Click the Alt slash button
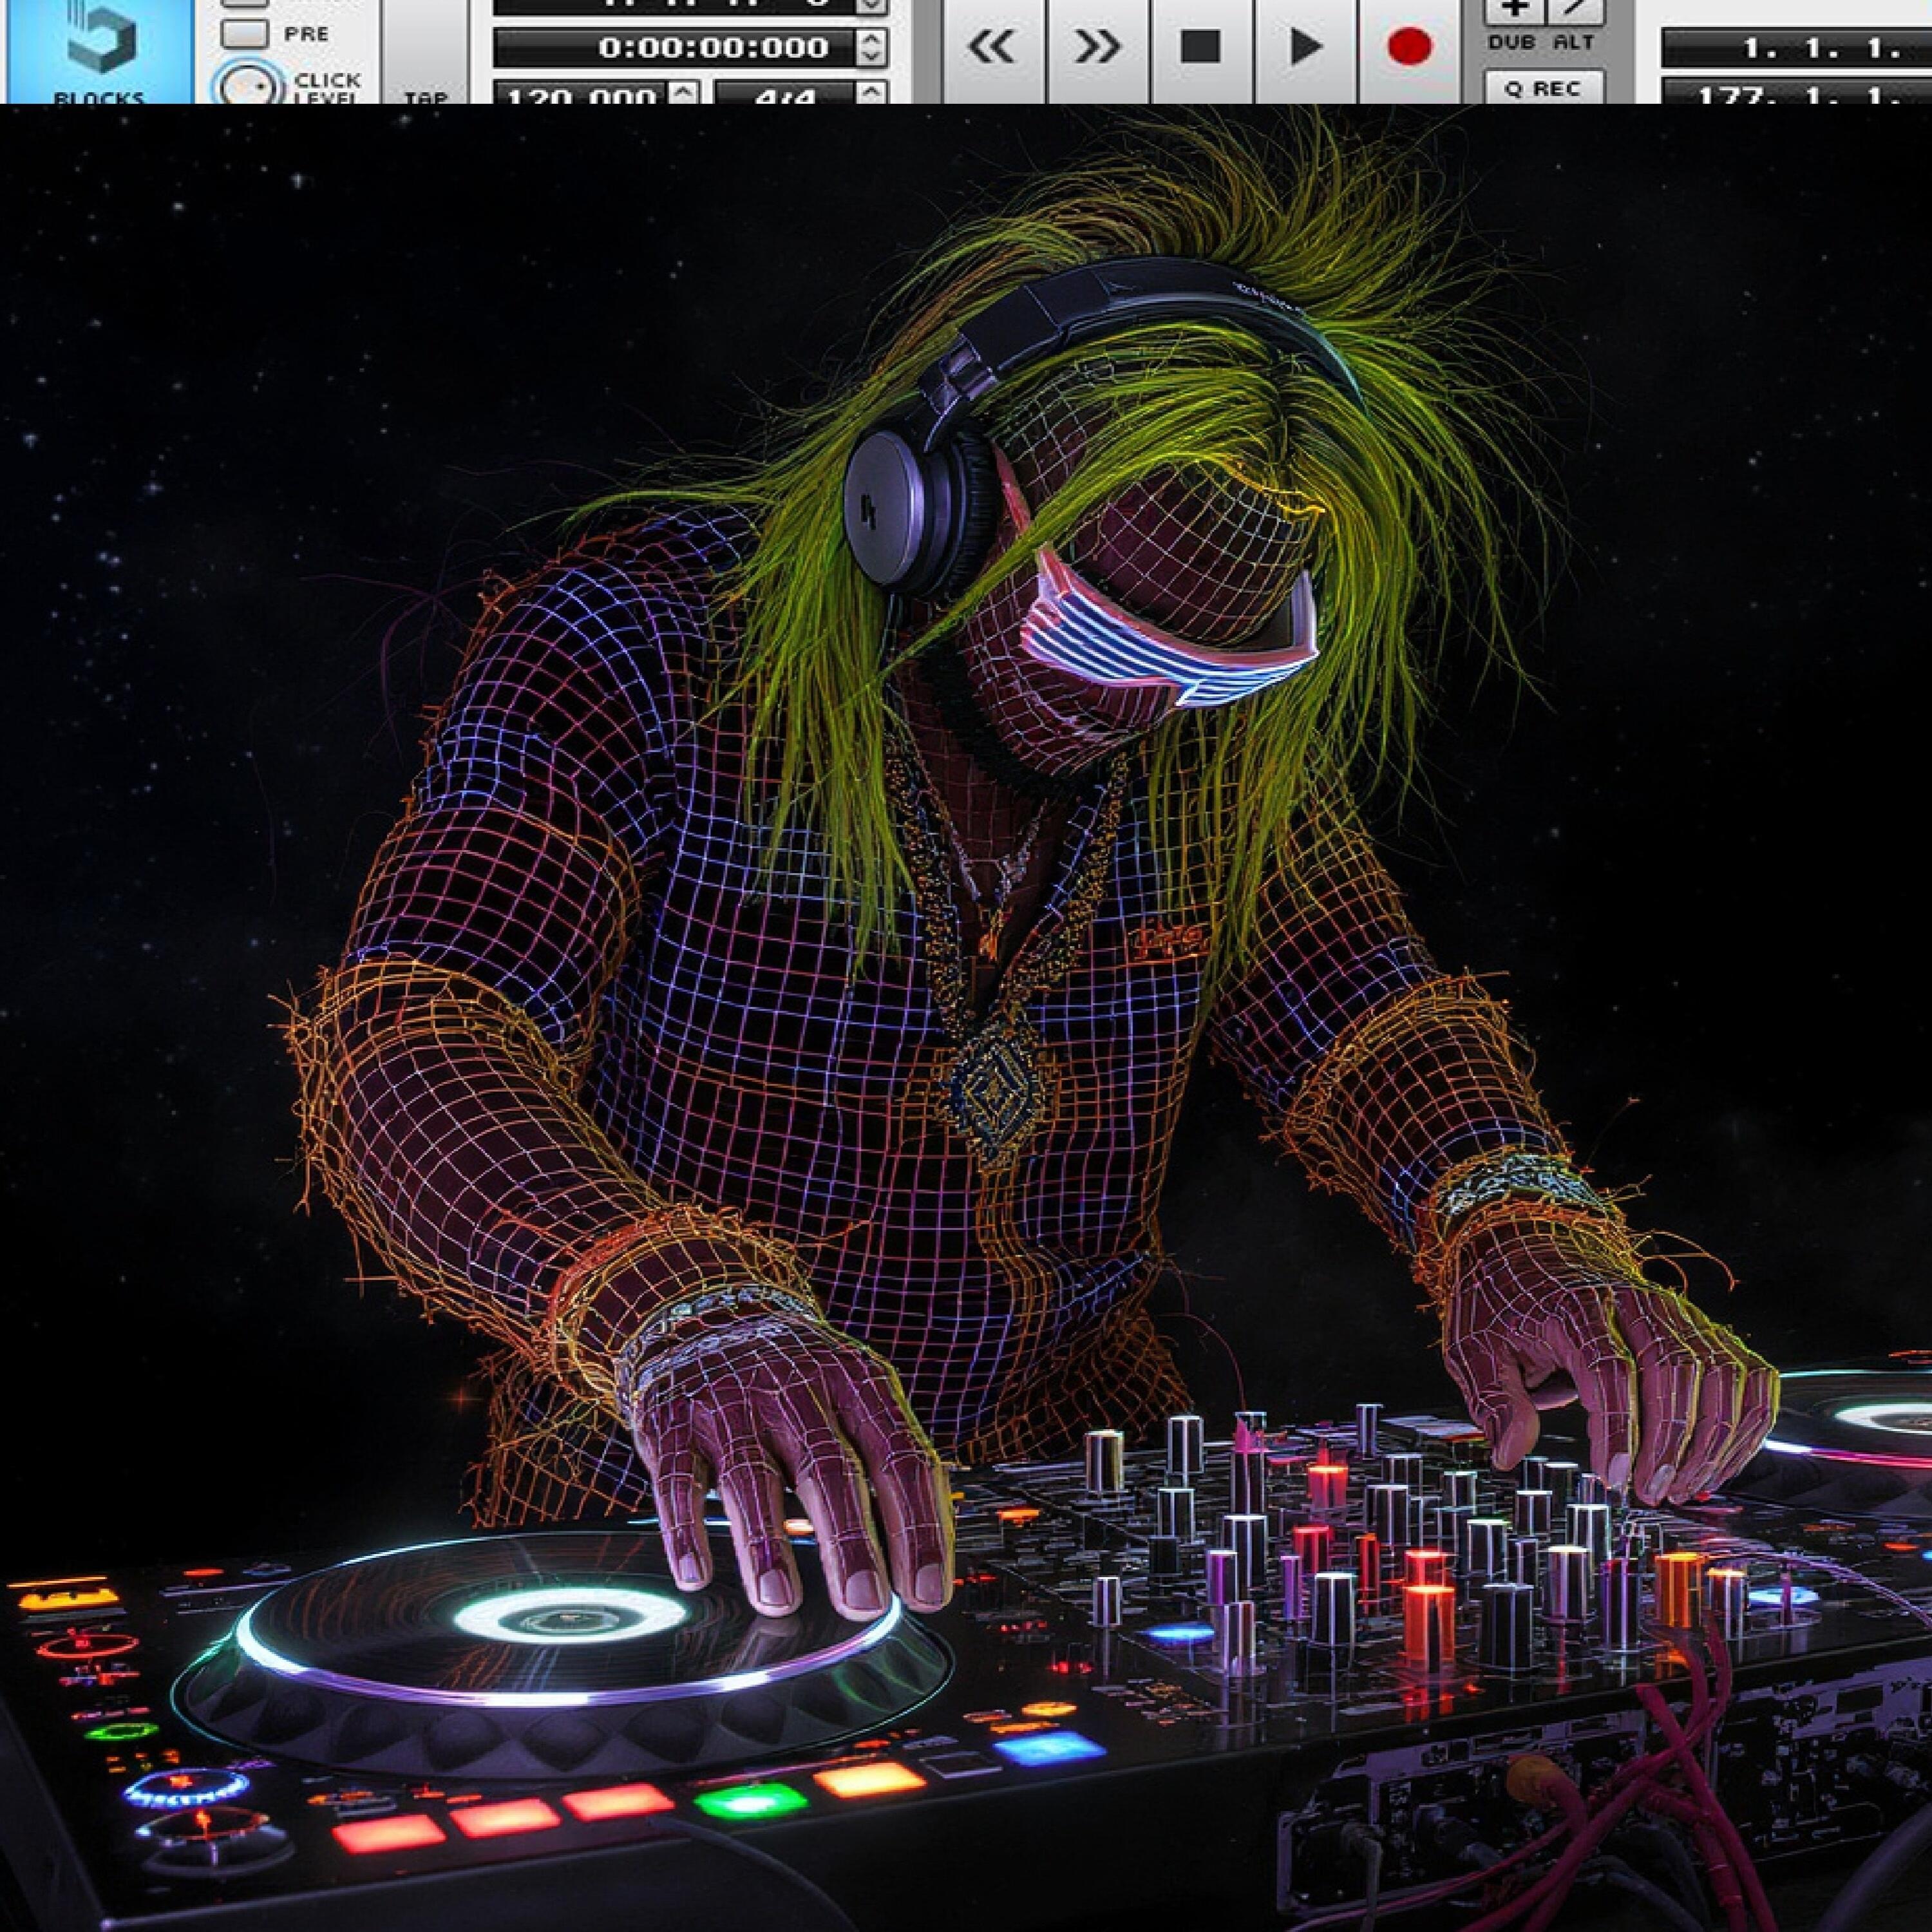Image resolution: width=1932 pixels, height=1932 pixels. click(x=1577, y=10)
